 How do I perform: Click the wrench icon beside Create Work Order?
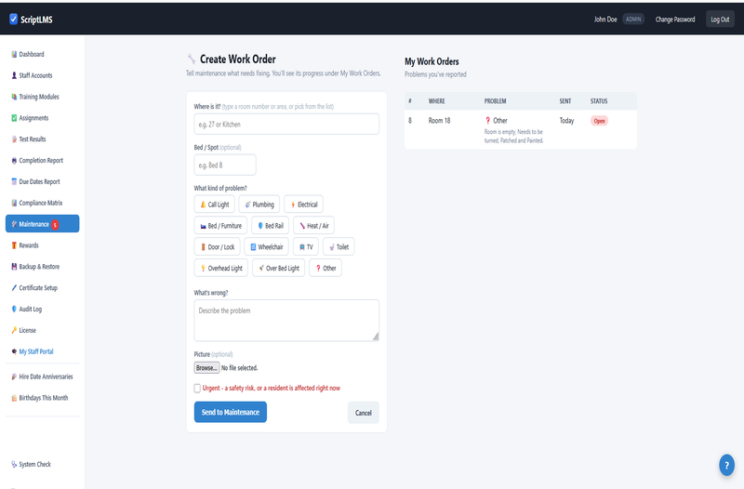coord(192,59)
